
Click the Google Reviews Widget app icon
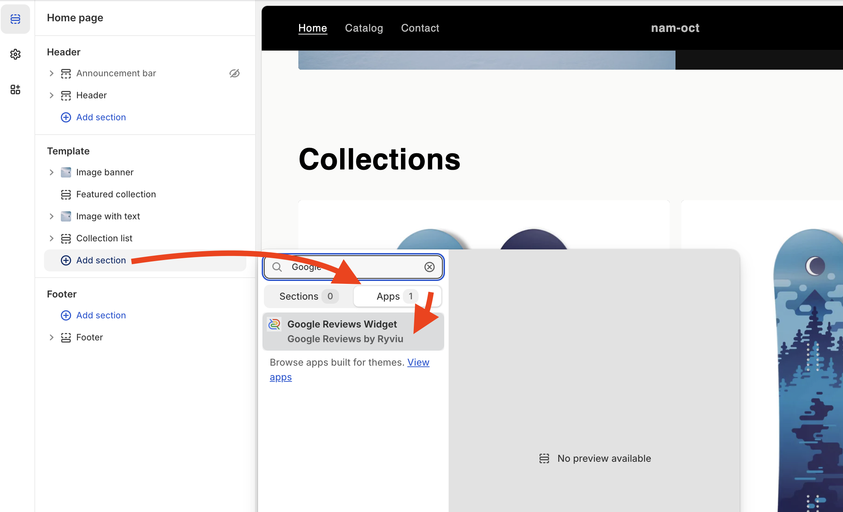click(274, 324)
